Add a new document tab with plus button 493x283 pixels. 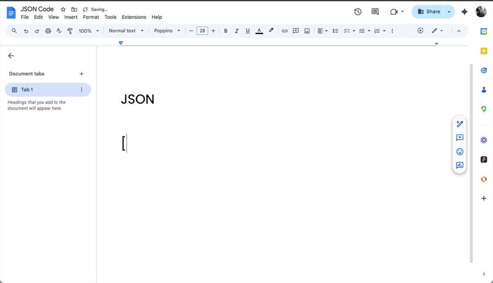[81, 74]
